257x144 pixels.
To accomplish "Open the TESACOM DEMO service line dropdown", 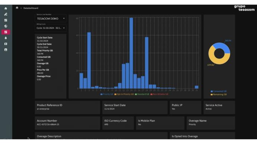I will point(51,19).
